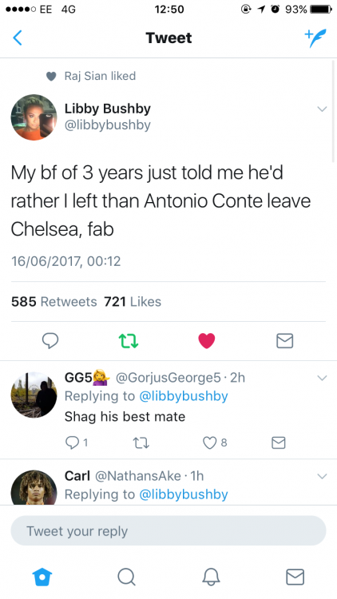Open the Notifications bell tab
Image resolution: width=337 pixels, height=599 pixels.
[x=211, y=577]
